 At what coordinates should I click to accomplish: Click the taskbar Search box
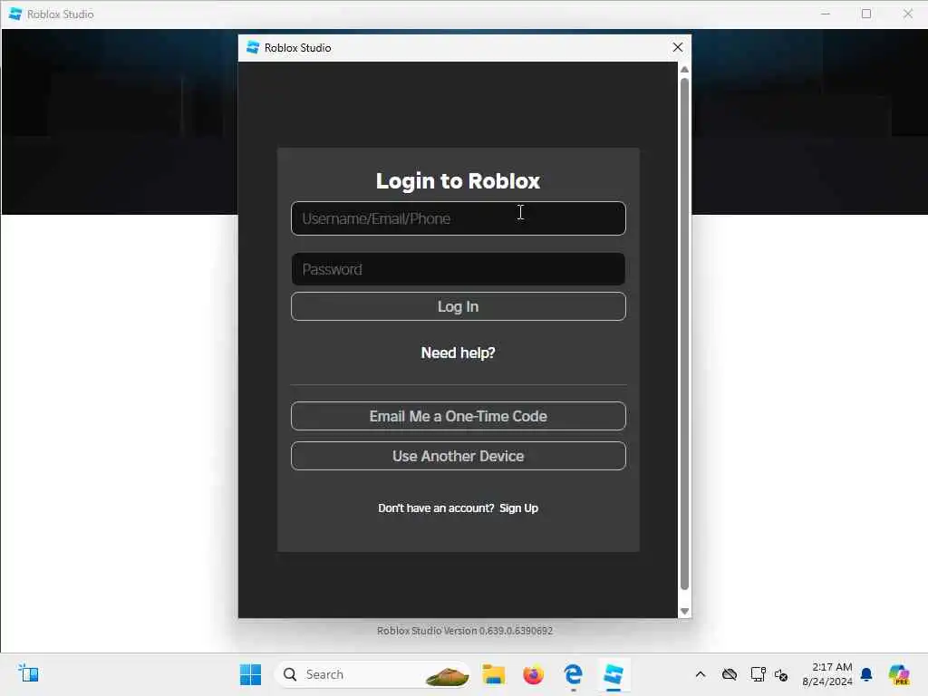pos(372,674)
